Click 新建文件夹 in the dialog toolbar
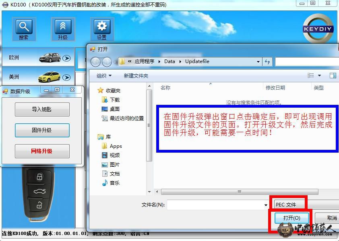 tap(136, 76)
